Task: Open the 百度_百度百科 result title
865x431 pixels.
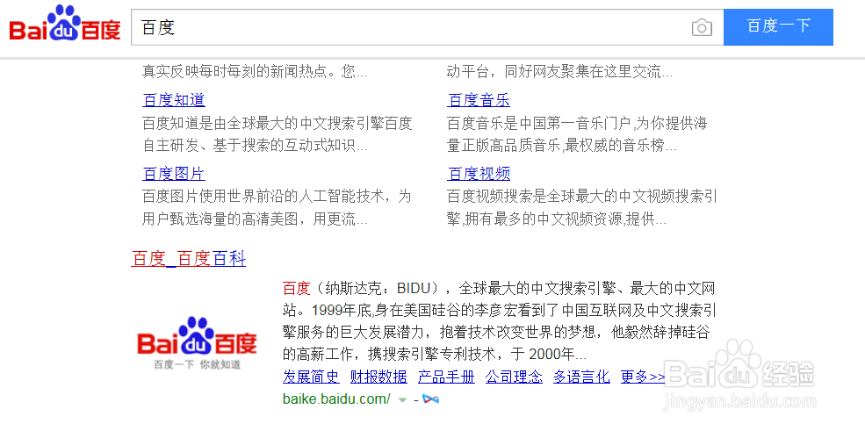Action: (188, 258)
